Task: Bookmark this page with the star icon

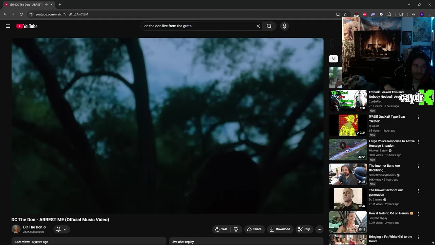Action: pos(345,14)
